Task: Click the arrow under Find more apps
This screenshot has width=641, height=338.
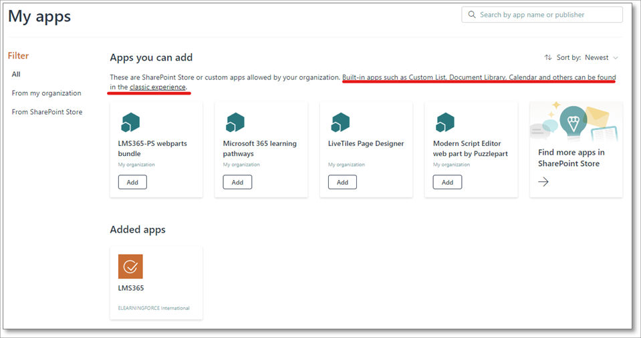Action: pos(543,181)
